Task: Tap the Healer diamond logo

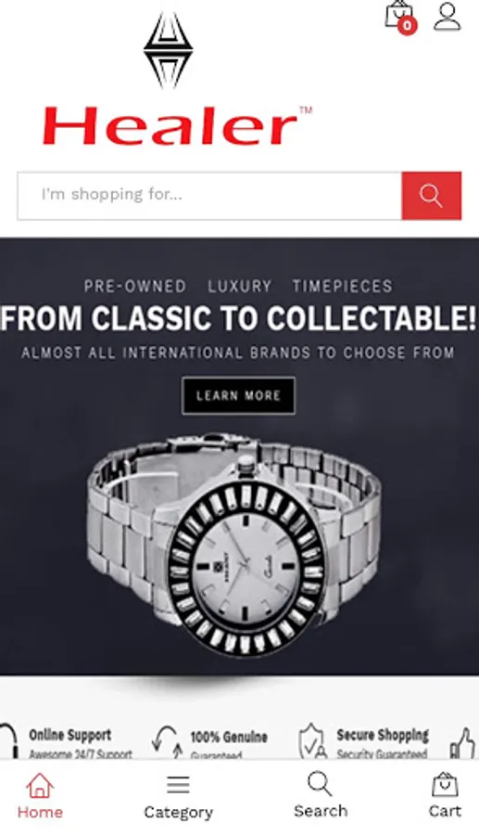Action: pyautogui.click(x=168, y=50)
